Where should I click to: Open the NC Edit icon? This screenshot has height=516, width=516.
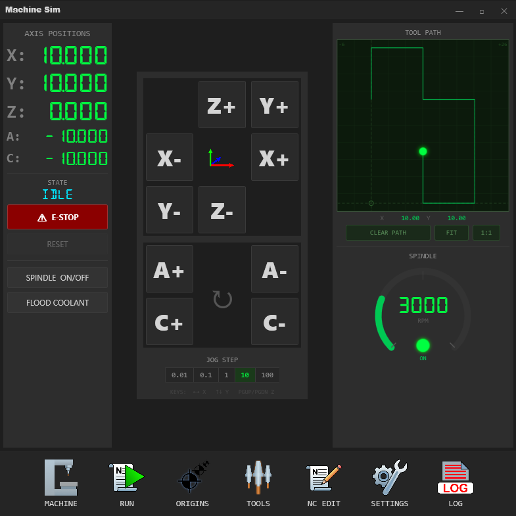coord(324,477)
